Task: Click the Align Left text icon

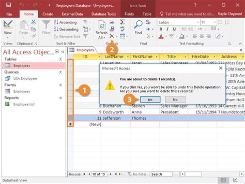Action: [x=195, y=37]
